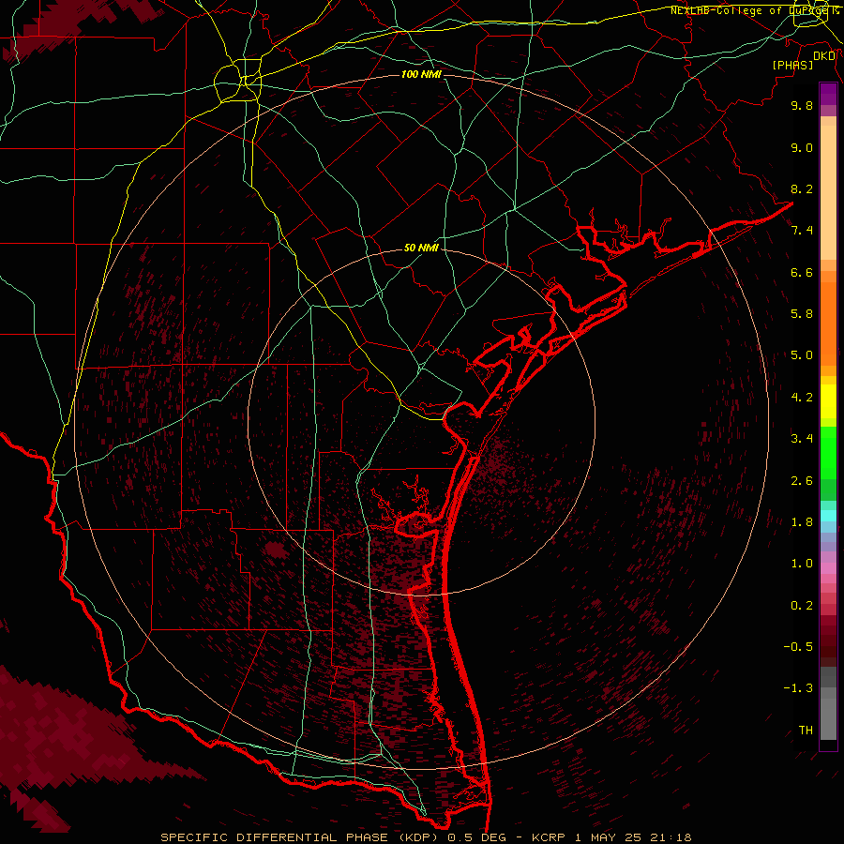The height and width of the screenshot is (844, 844).
Task: Click the [PHAS] unit label above the scale
Action: click(792, 65)
